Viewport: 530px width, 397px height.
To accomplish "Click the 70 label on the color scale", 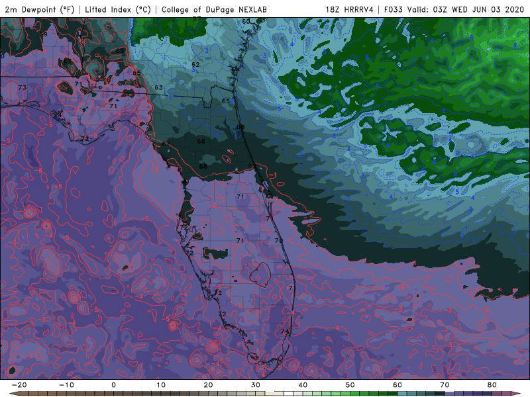I will (x=445, y=385).
